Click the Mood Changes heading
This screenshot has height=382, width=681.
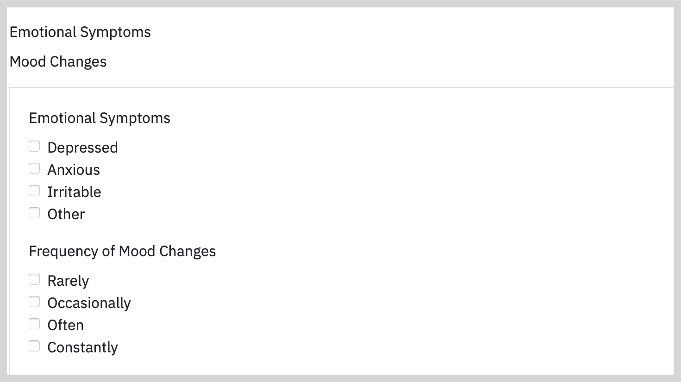[x=58, y=62]
